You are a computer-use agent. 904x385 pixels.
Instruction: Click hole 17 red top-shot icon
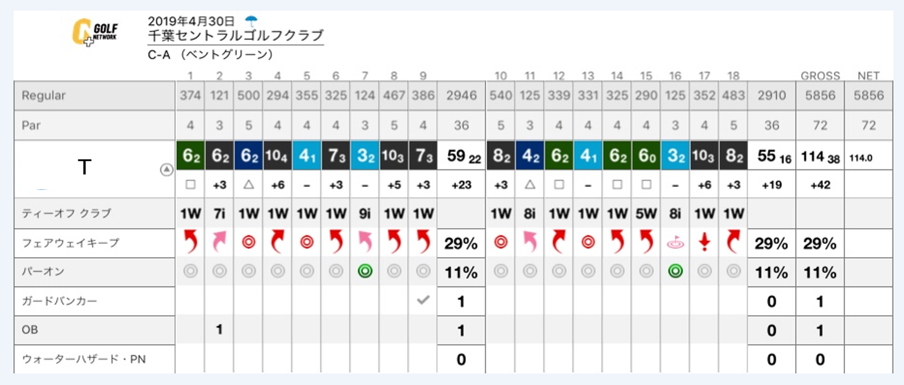click(704, 243)
